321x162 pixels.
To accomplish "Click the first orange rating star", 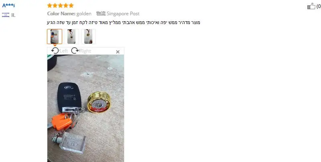I will tap(49, 6).
